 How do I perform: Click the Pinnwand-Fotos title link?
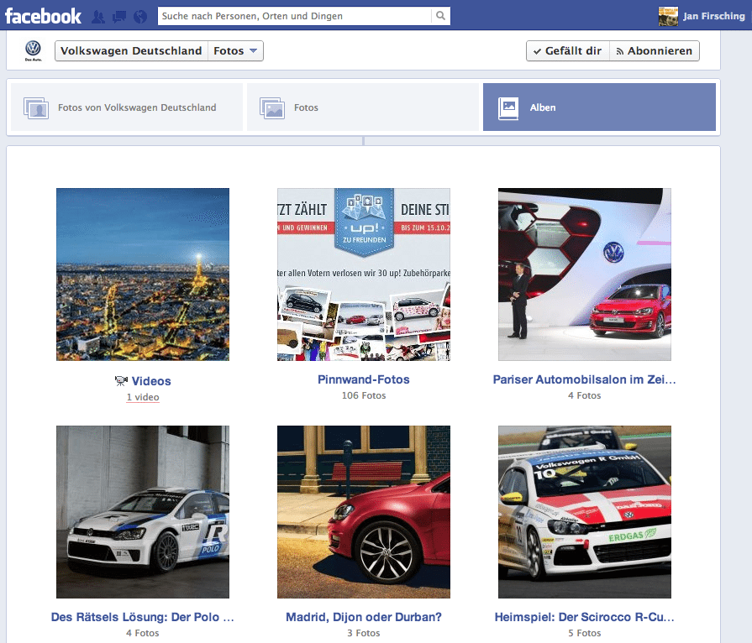364,379
